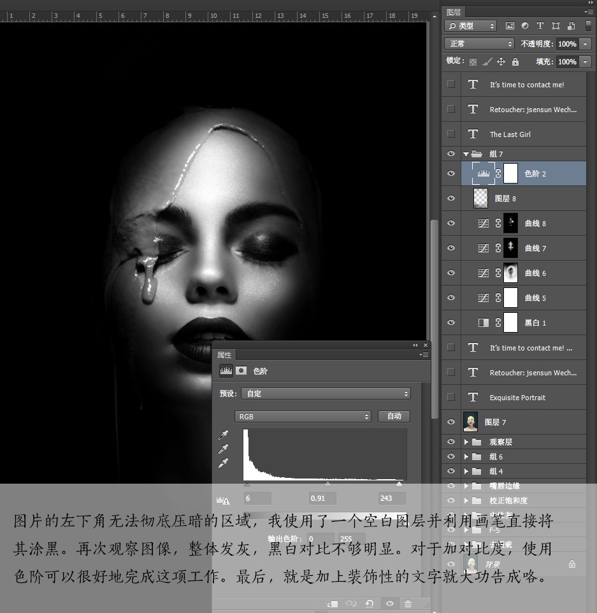Expand the 观察层 group
The image size is (597, 613).
466,442
